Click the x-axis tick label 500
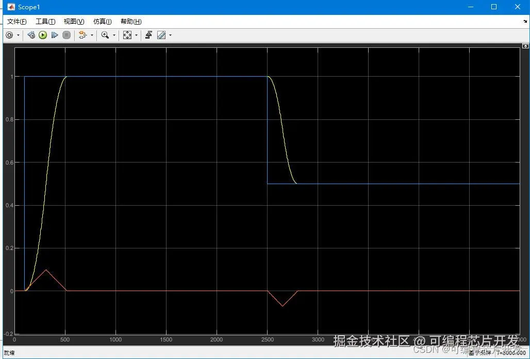Image resolution: width=530 pixels, height=359 pixels. [65, 340]
